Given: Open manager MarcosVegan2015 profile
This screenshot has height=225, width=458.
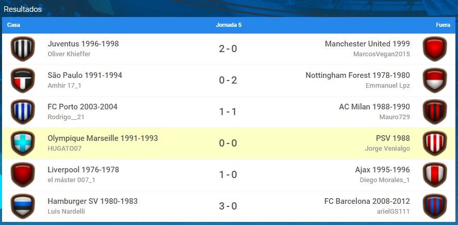Looking at the screenshot, I should [x=382, y=54].
